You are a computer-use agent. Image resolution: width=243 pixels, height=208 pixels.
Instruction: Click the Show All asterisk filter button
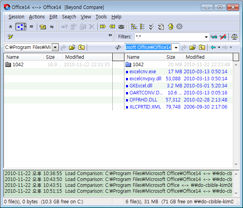[x=10, y=27]
